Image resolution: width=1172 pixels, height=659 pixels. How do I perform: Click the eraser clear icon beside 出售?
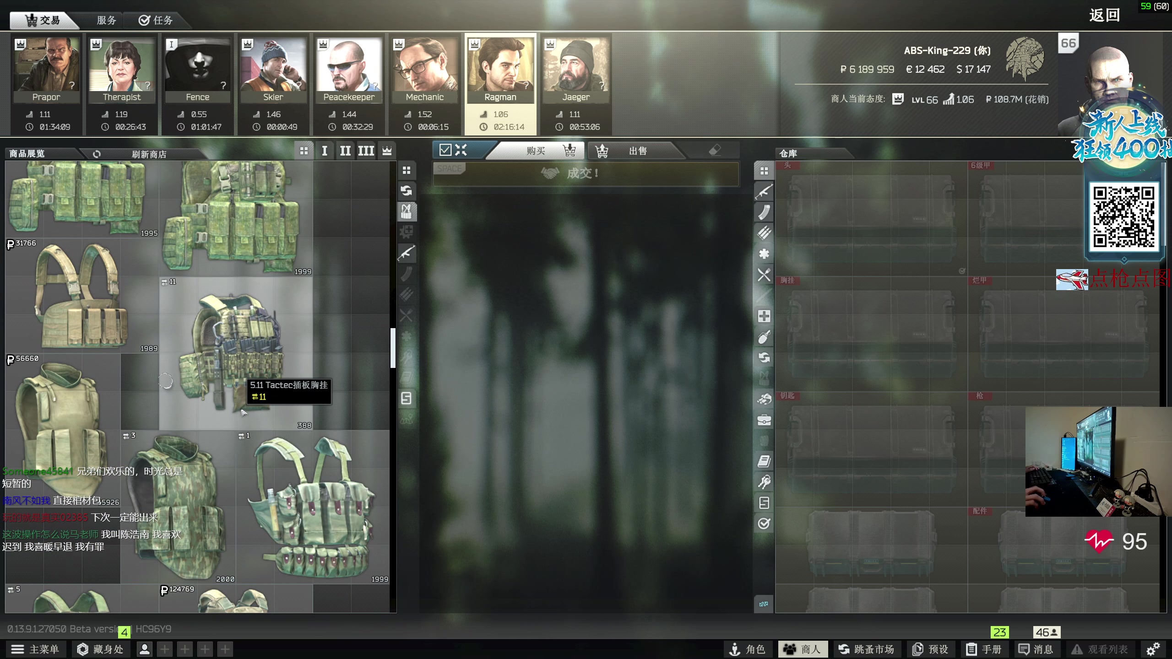pos(715,150)
